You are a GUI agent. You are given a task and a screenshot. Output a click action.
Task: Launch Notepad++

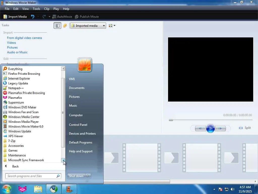32,88
